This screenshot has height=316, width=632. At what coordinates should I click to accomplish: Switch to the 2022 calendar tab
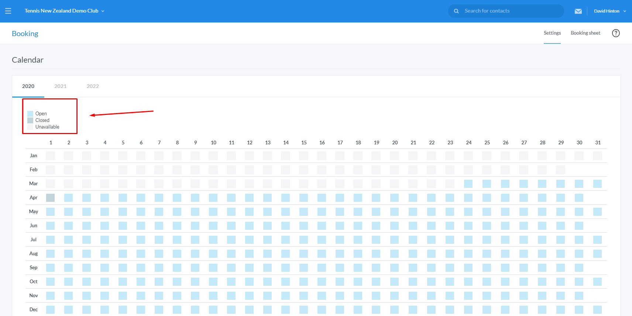click(x=93, y=86)
